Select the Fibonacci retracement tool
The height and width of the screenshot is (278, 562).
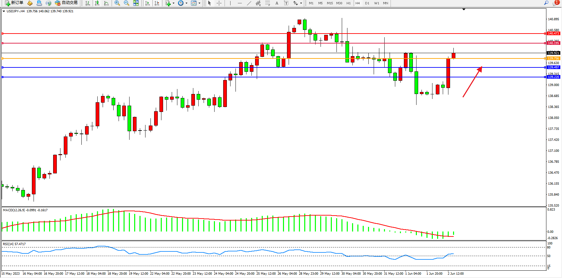267,3
